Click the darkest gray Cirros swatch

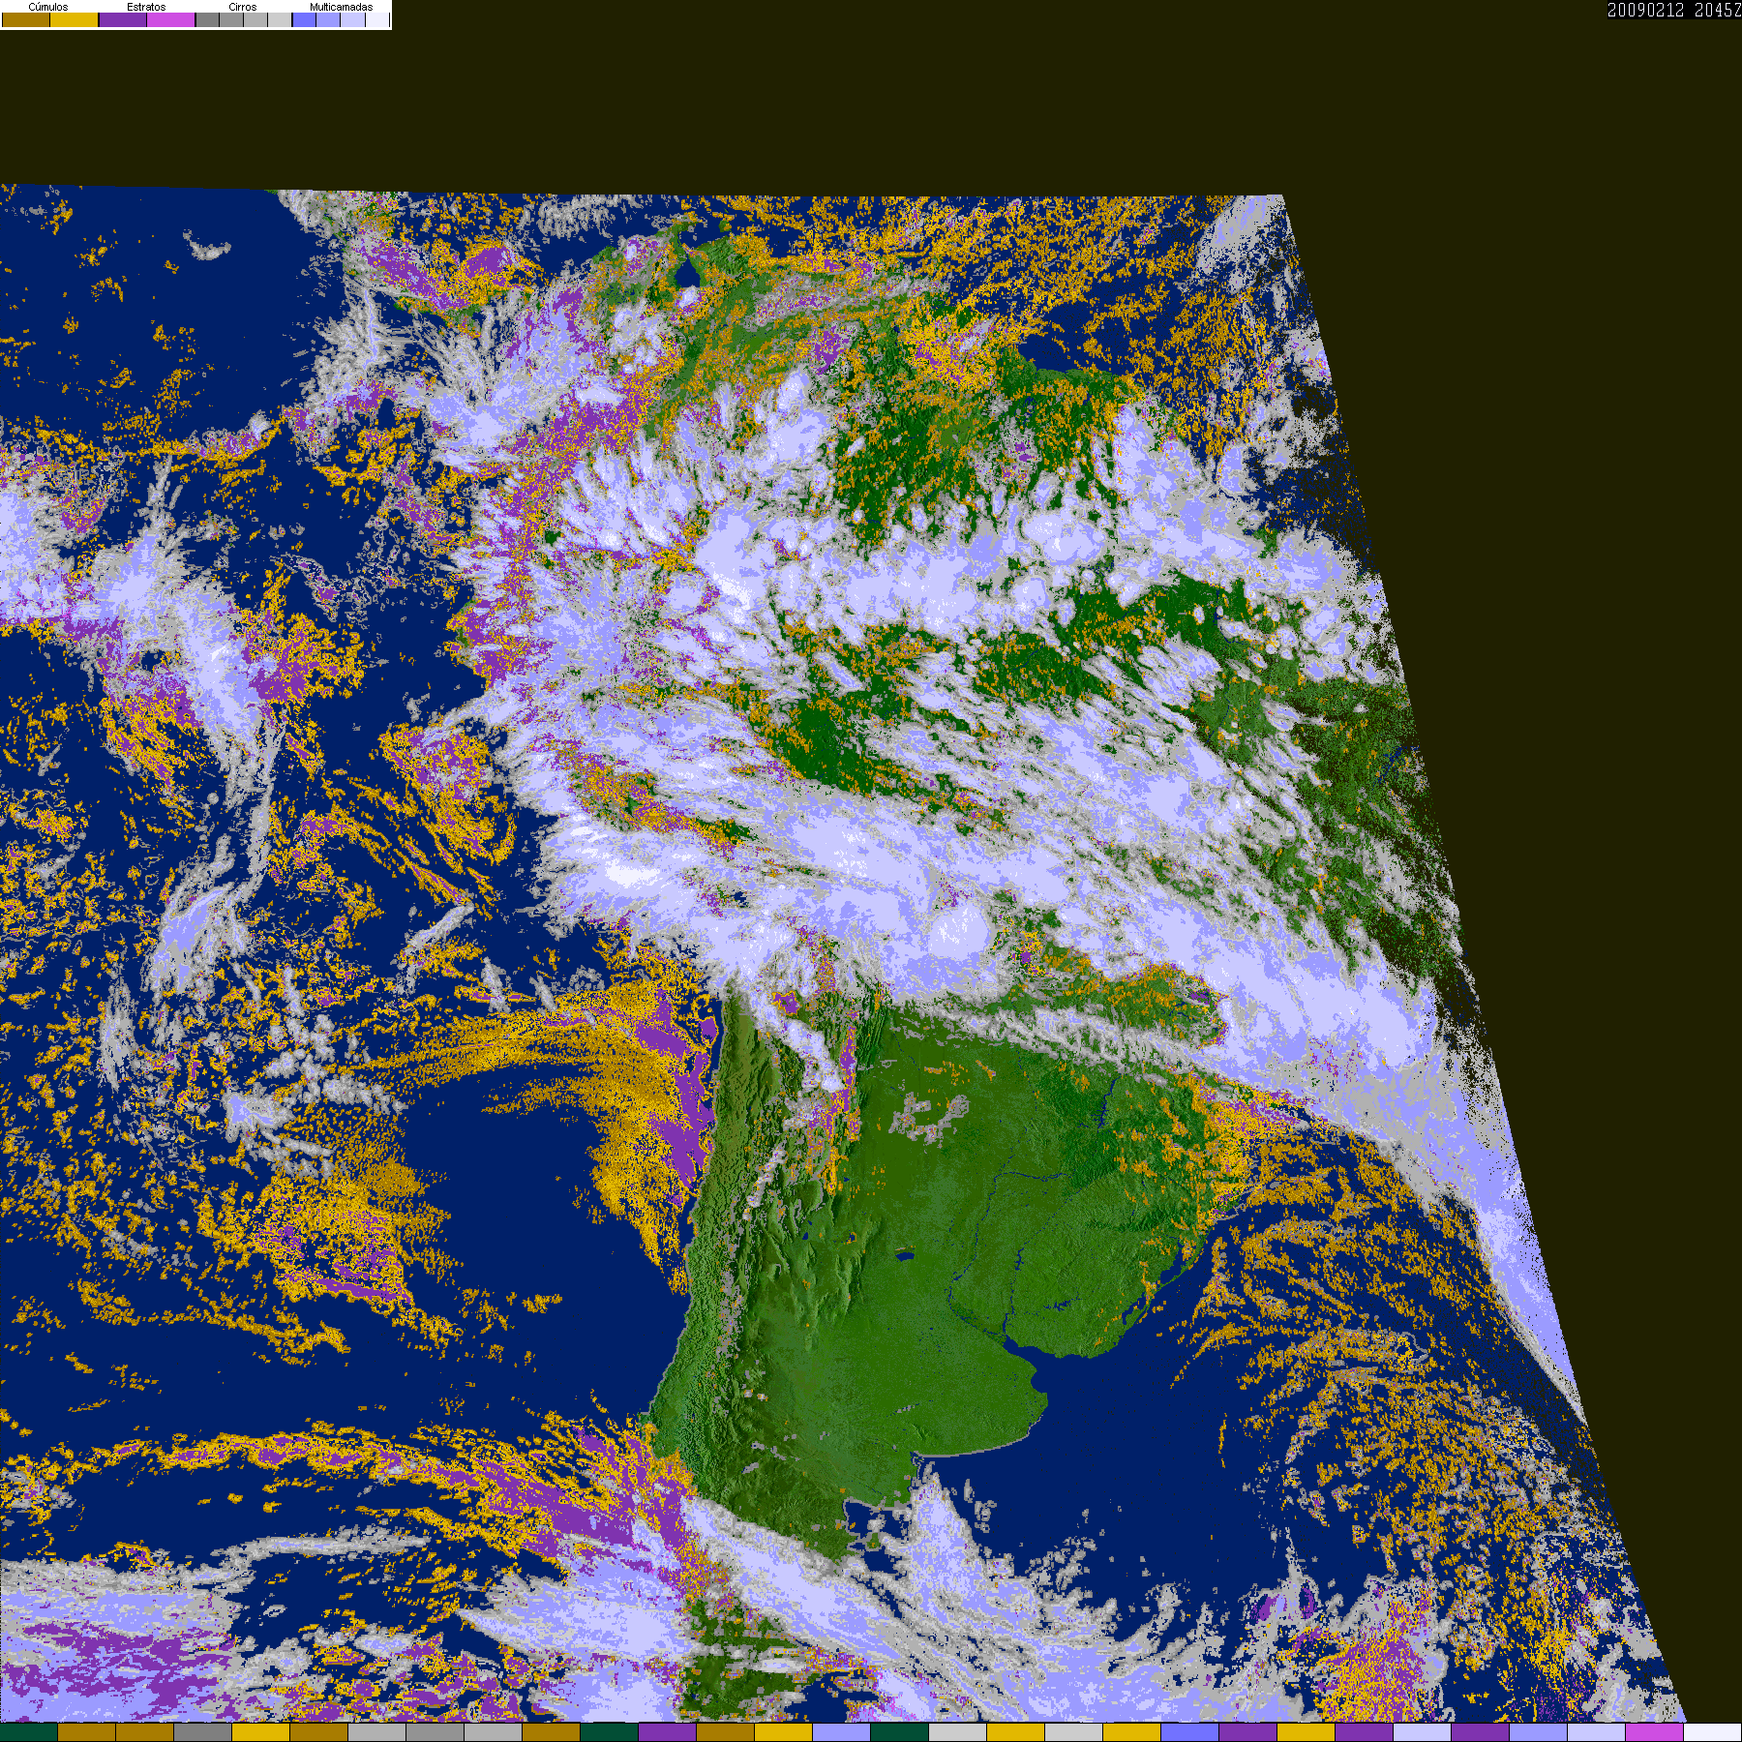207,19
